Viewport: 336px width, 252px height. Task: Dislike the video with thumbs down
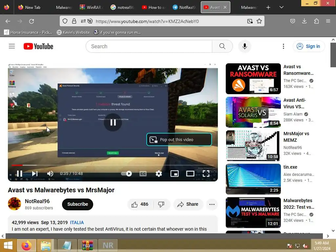click(161, 204)
